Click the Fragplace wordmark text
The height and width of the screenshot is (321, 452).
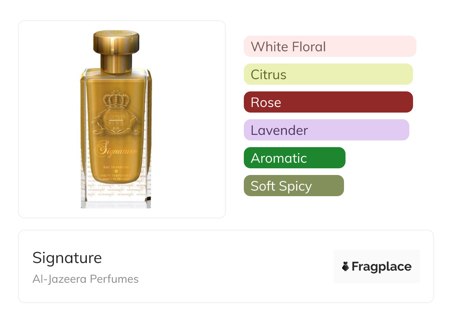click(381, 266)
